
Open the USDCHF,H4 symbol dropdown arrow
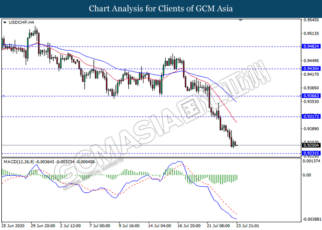pos(5,23)
